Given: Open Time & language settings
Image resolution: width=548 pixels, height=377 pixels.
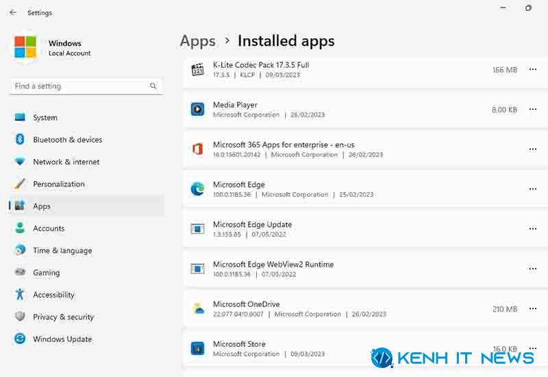Looking at the screenshot, I should tap(87, 250).
